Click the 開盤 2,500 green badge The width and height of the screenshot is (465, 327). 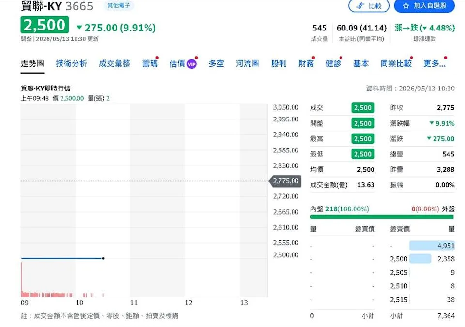(x=363, y=123)
